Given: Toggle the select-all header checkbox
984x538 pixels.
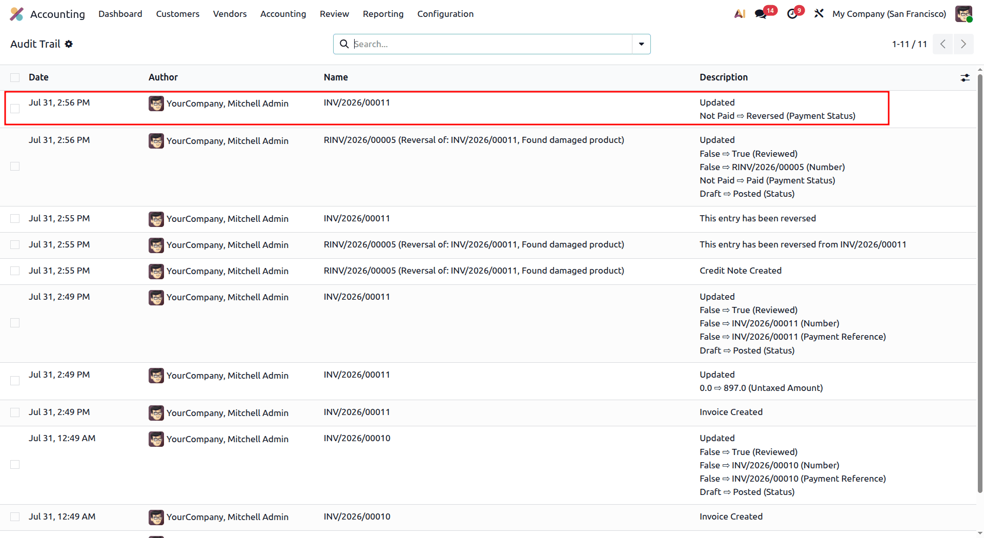Looking at the screenshot, I should pos(15,77).
